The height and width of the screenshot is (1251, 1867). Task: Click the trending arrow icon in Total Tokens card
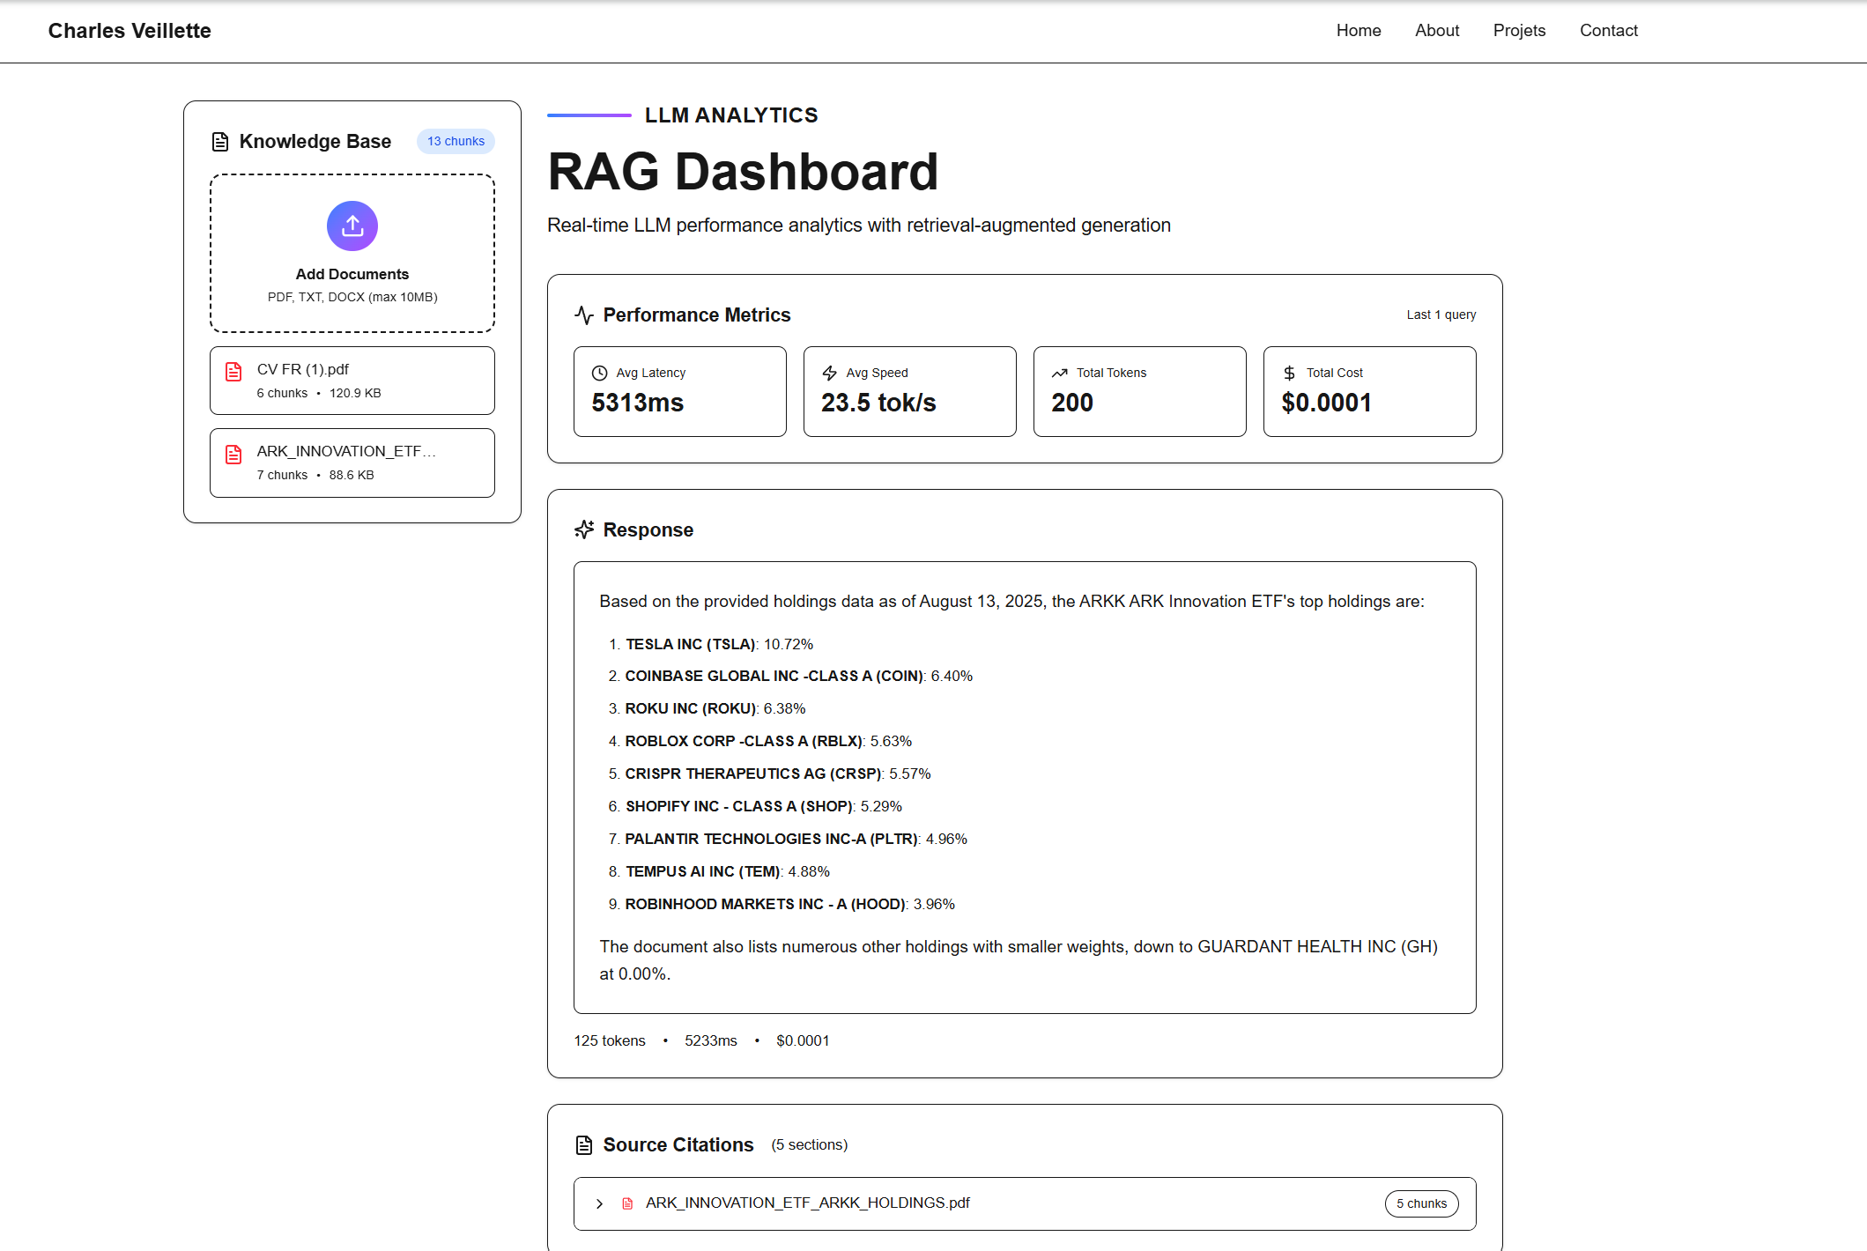1060,372
